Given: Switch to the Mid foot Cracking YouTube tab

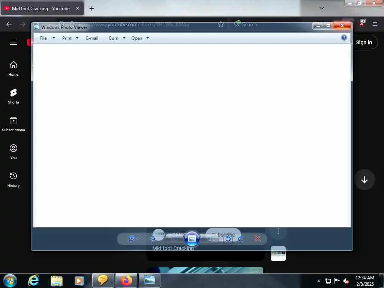Looking at the screenshot, I should coord(40,9).
